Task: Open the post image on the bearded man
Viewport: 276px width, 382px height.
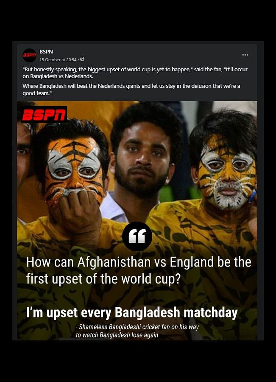Action: (x=144, y=158)
